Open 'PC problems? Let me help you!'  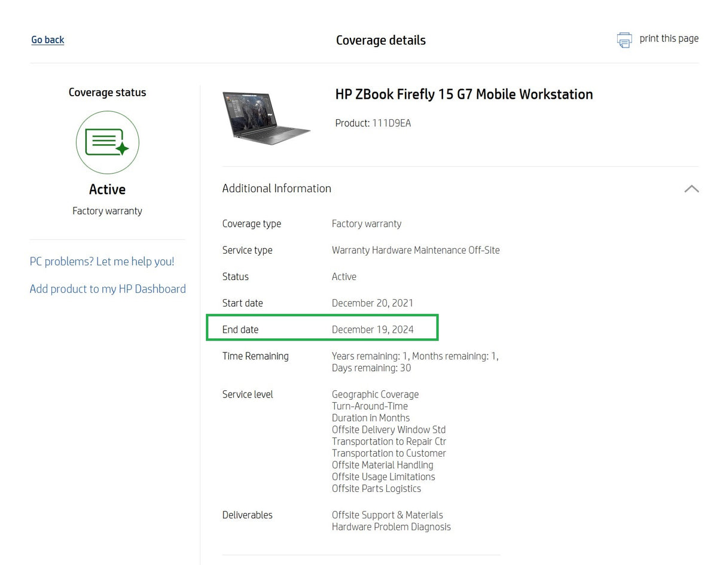102,262
